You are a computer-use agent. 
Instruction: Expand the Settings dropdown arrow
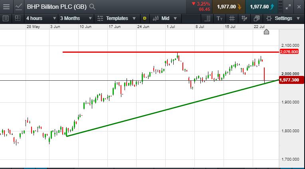pos(298,18)
